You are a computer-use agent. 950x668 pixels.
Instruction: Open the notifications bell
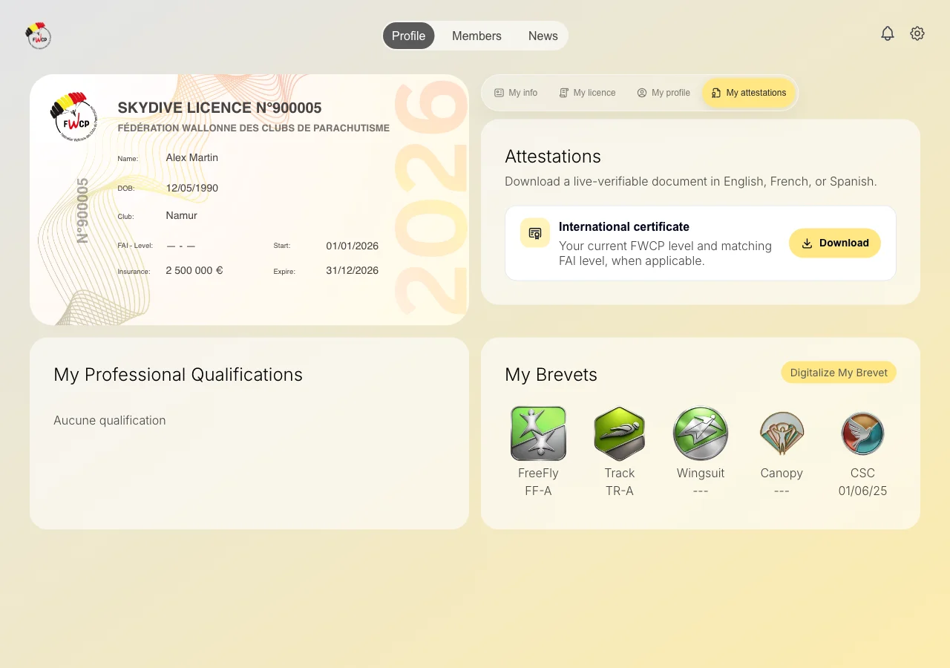[x=888, y=33]
